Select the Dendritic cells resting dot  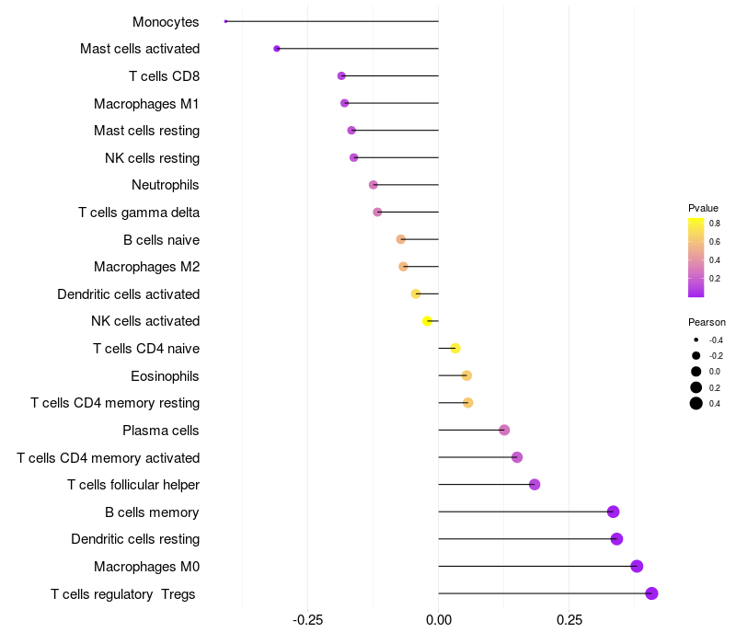pyautogui.click(x=616, y=539)
